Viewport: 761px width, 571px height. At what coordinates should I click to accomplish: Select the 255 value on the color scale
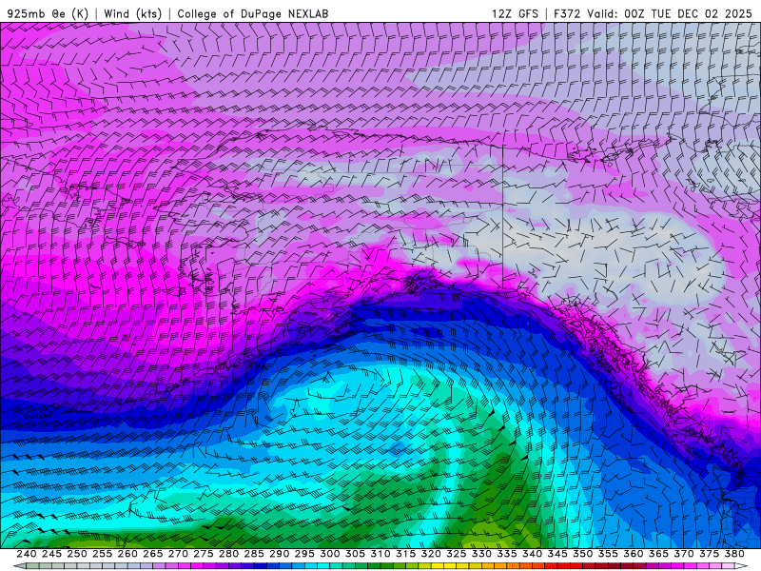(102, 554)
